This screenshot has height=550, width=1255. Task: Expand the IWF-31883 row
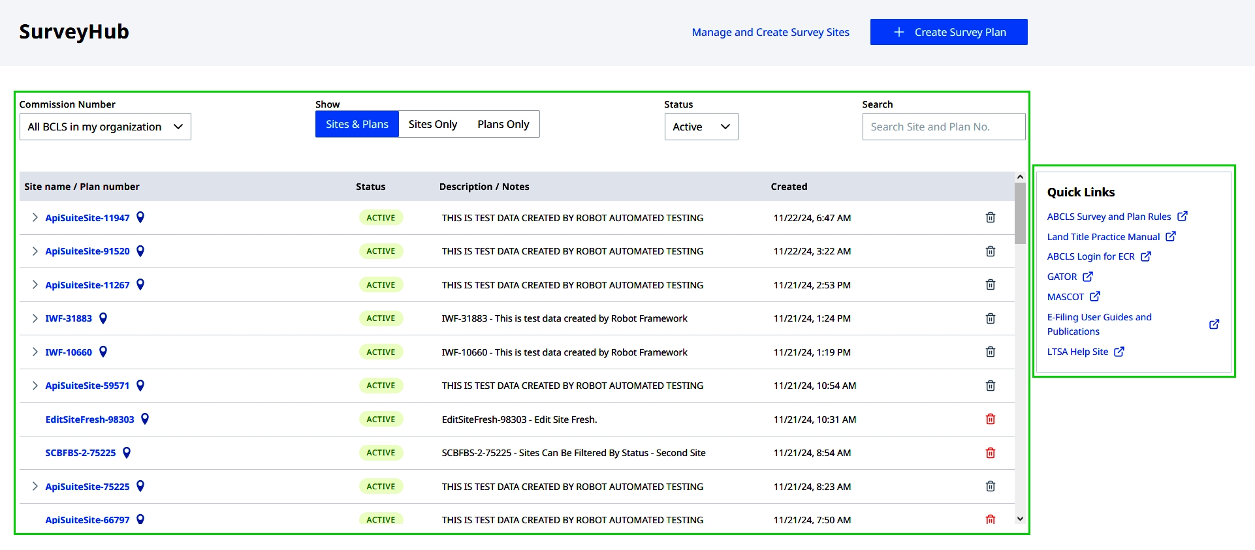point(35,318)
